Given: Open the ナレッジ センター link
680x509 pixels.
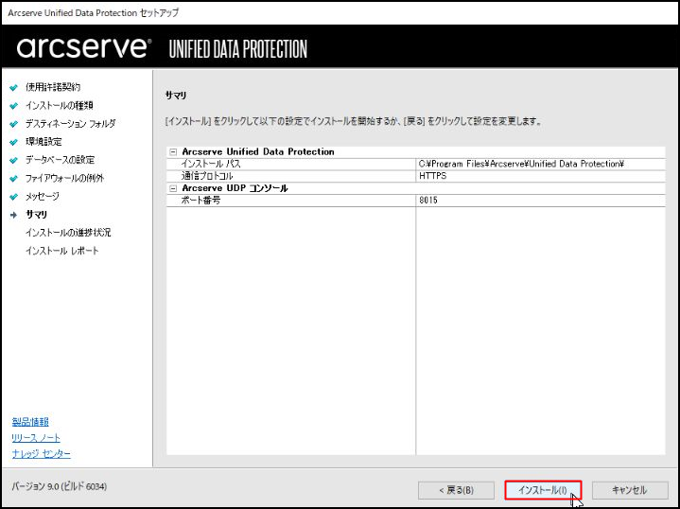Looking at the screenshot, I should click(x=41, y=454).
